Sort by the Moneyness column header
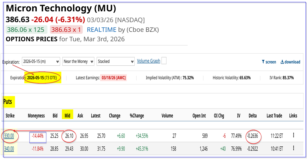The width and height of the screenshot is (307, 160). click(36, 116)
